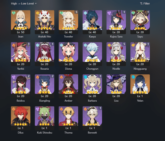Click the Kuki Shinobu name label
This screenshot has height=141, width=165.
(x=45, y=133)
